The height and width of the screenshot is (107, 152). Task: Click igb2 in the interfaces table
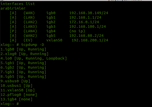tap(51, 22)
